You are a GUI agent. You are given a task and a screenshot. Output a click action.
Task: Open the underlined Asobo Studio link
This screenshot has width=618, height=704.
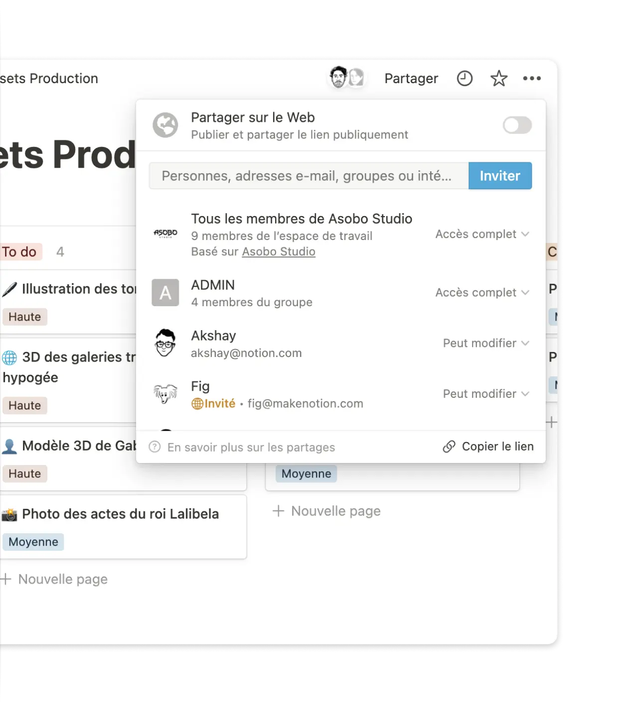pos(279,252)
